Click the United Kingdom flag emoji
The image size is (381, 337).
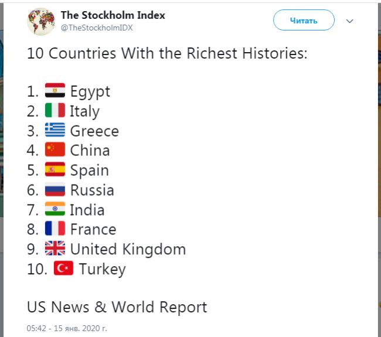click(x=55, y=249)
